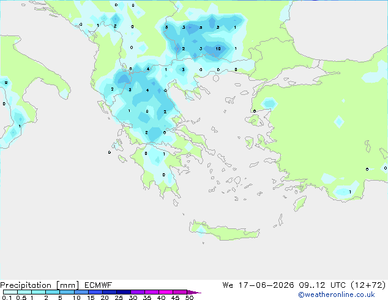Select the 35–40 mm violet legend swatch
Screen dimensions: 388x300
(x=152, y=292)
